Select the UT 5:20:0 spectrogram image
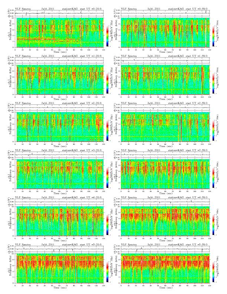Image resolution: width=227 pixels, height=294 pixels. coord(59,268)
